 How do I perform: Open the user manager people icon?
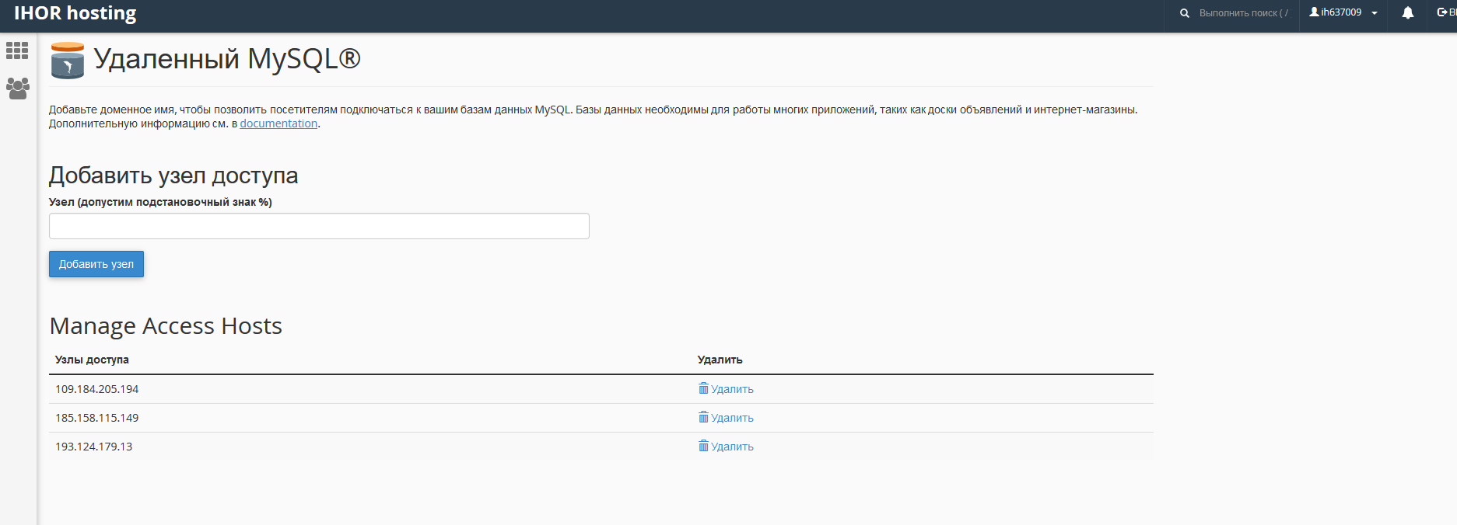click(17, 88)
